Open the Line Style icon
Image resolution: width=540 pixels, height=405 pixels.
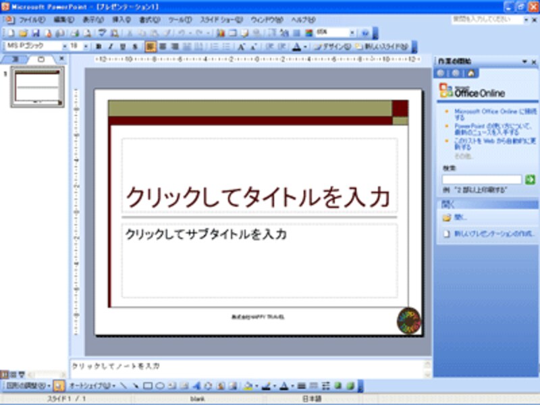tap(301, 385)
